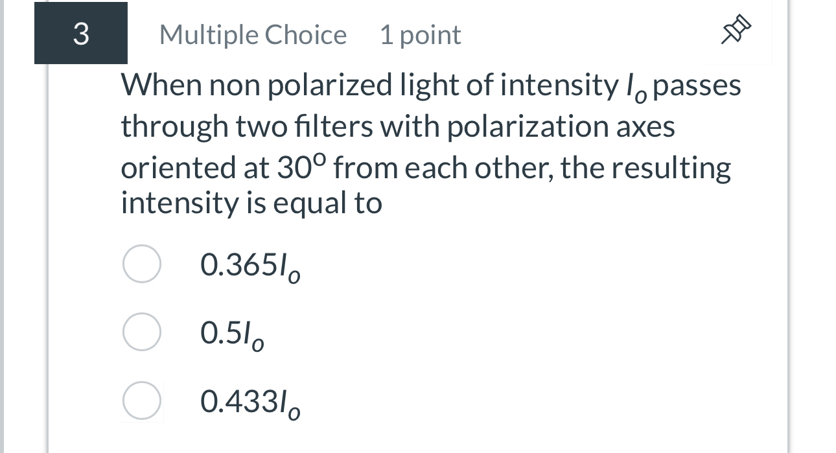Click the pushpin icon to bookmark this question
Viewport: 836px width, 453px height.
(735, 30)
